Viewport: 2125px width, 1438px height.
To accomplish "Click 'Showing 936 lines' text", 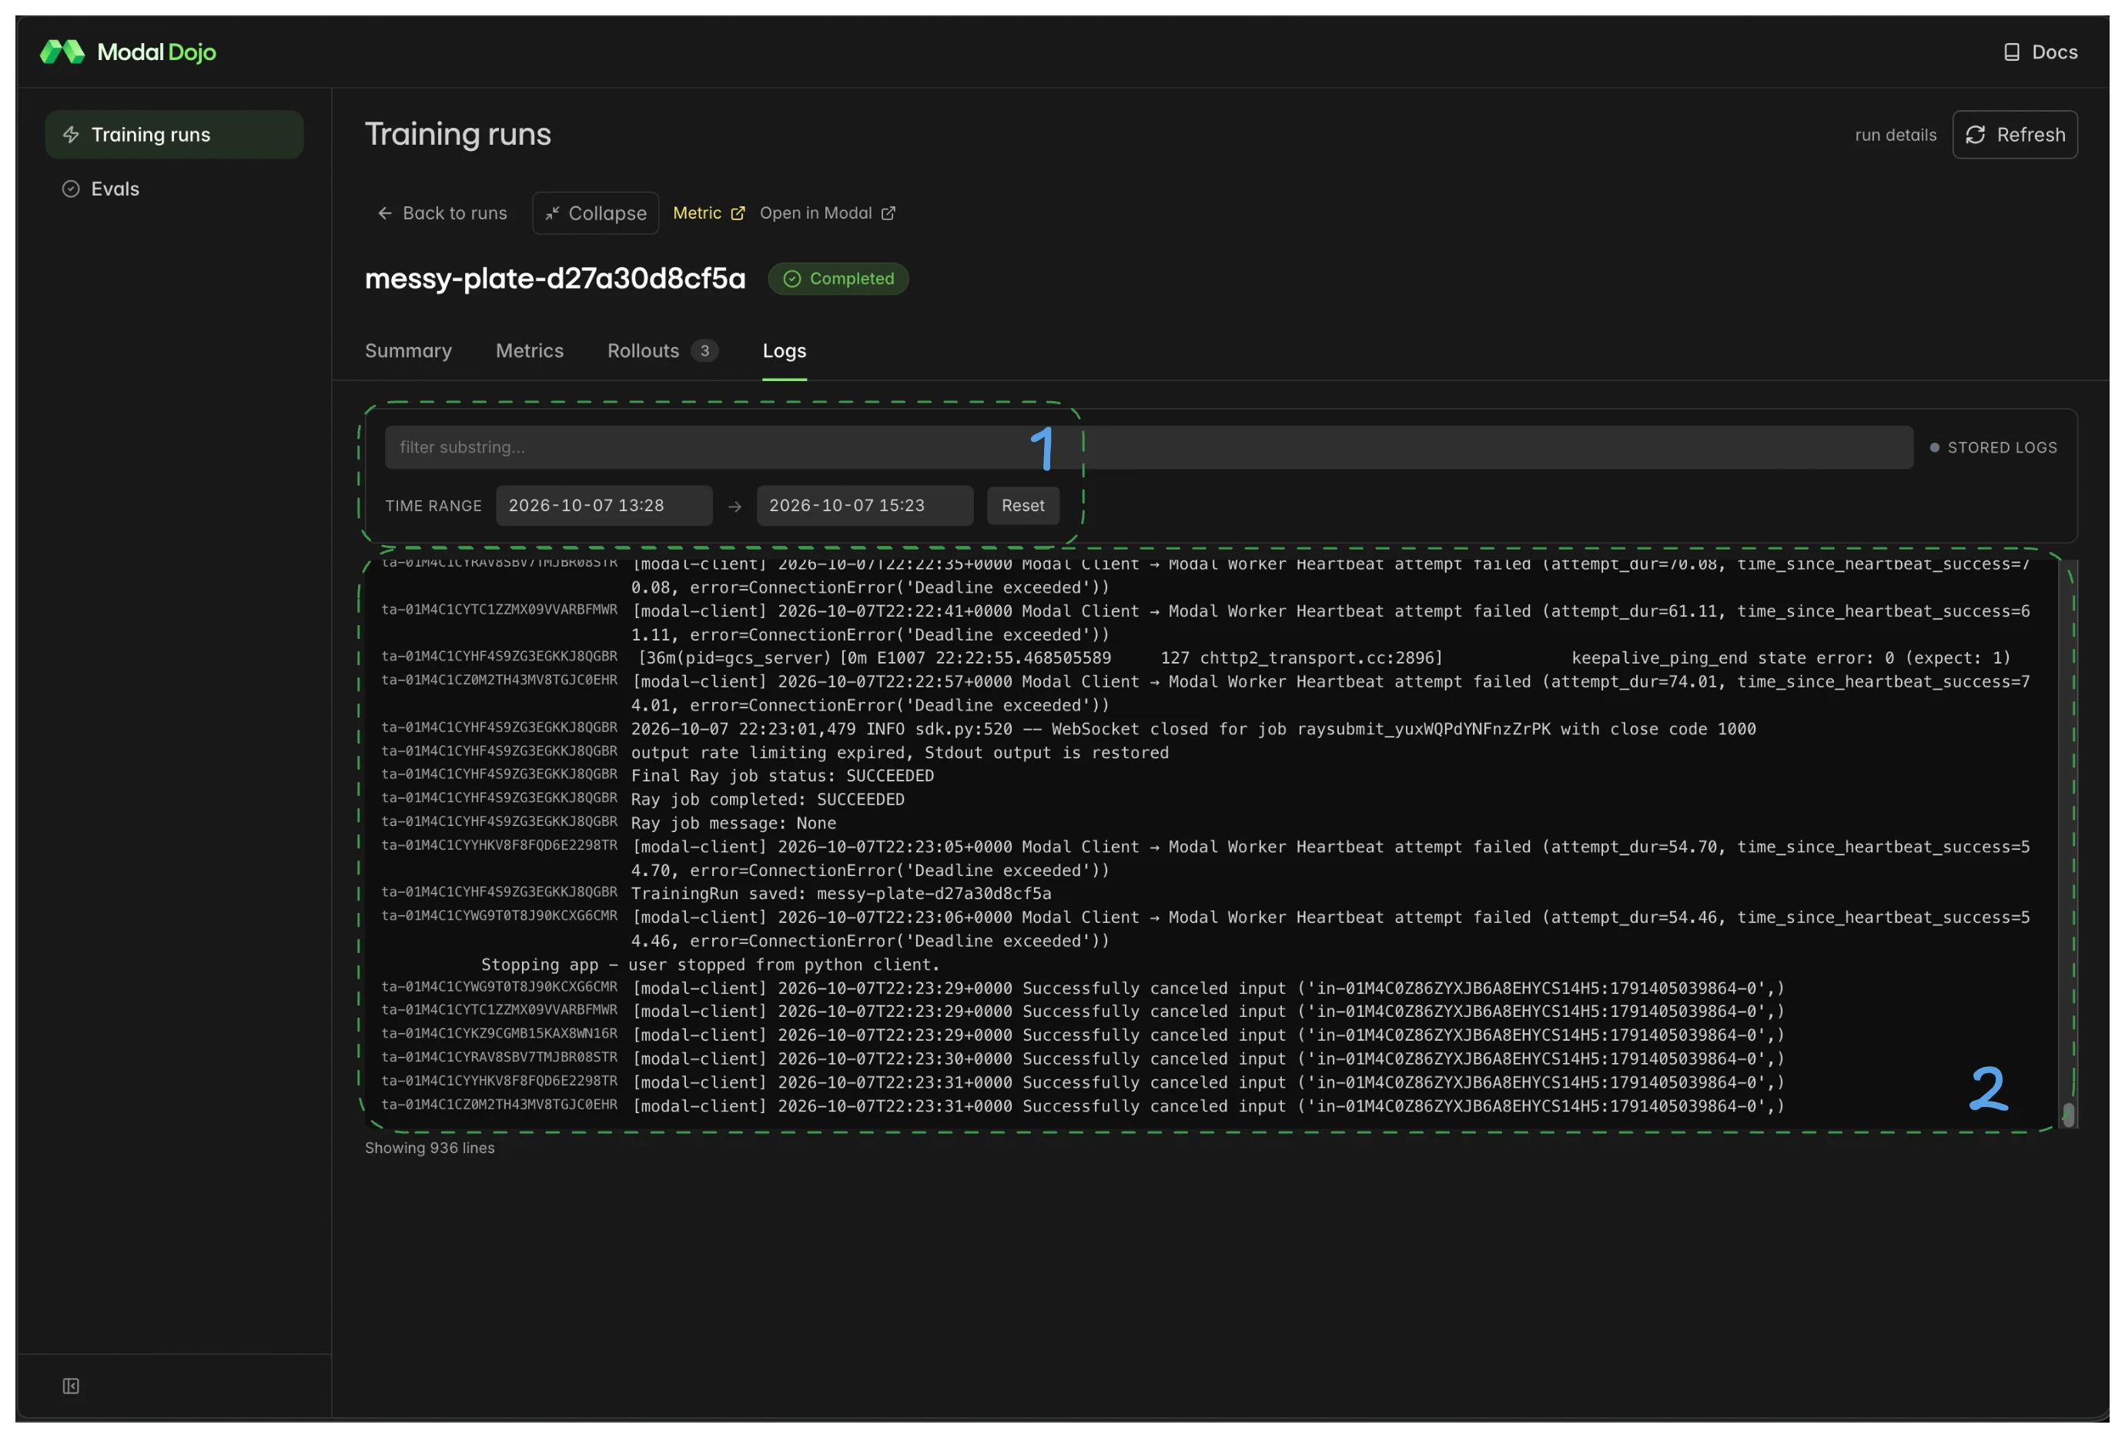I will coord(430,1149).
